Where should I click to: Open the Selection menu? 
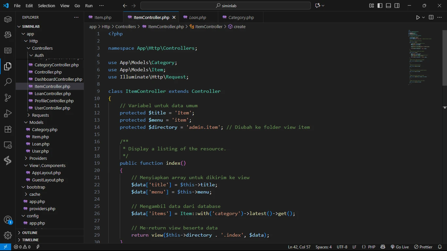46,6
